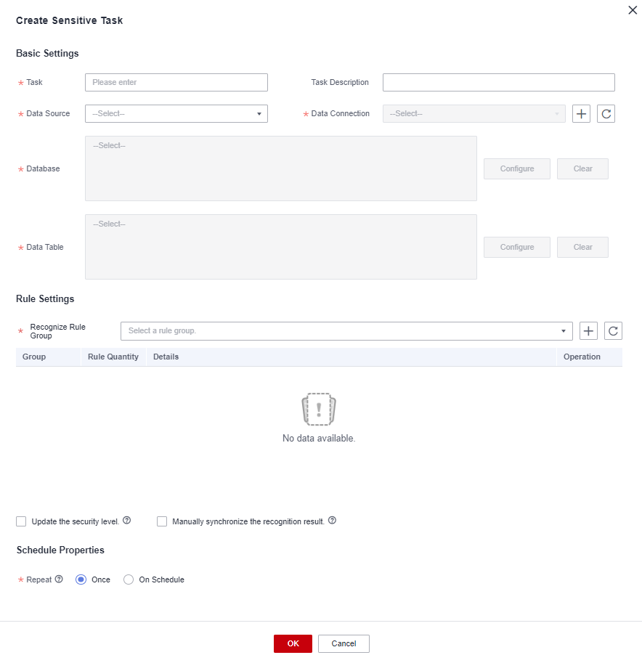Enable Update the security level checkbox

[21, 521]
